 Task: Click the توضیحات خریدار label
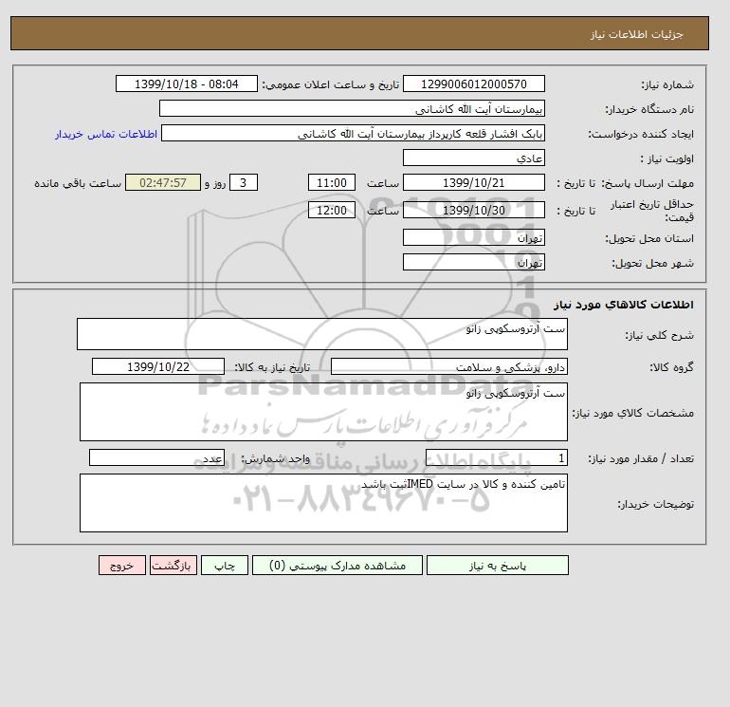[655, 504]
